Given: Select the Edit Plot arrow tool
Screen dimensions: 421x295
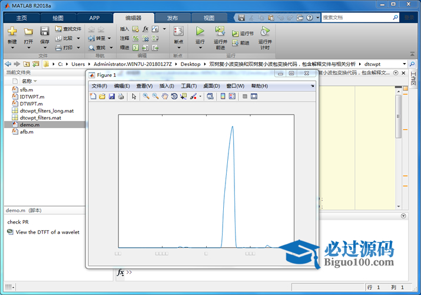Looking at the screenshot, I should click(134, 96).
